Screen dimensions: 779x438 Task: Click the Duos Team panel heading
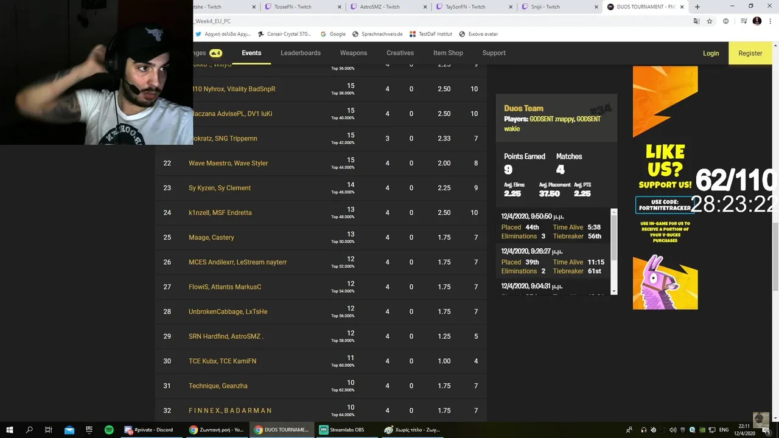tap(523, 108)
